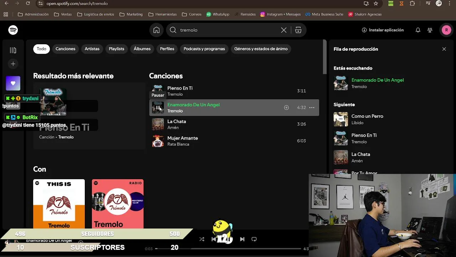Open Ventas bookmarks folder
The height and width of the screenshot is (257, 456).
[x=63, y=14]
